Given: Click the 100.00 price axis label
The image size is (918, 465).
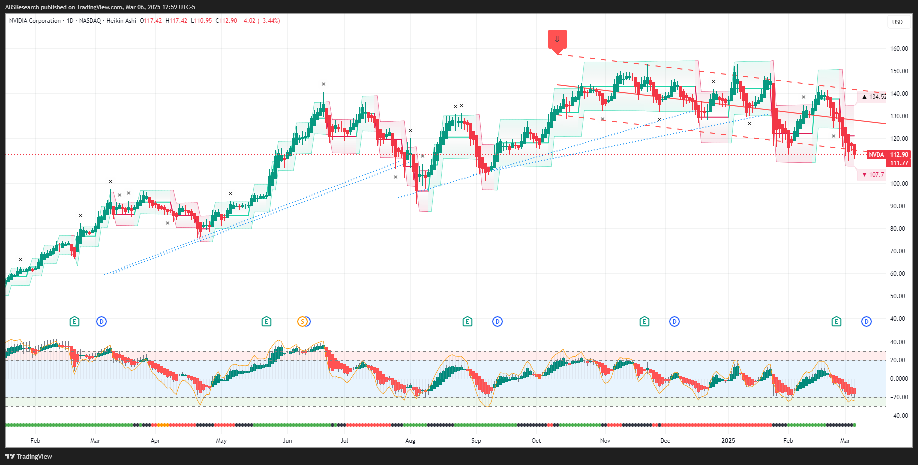Looking at the screenshot, I should tap(899, 184).
